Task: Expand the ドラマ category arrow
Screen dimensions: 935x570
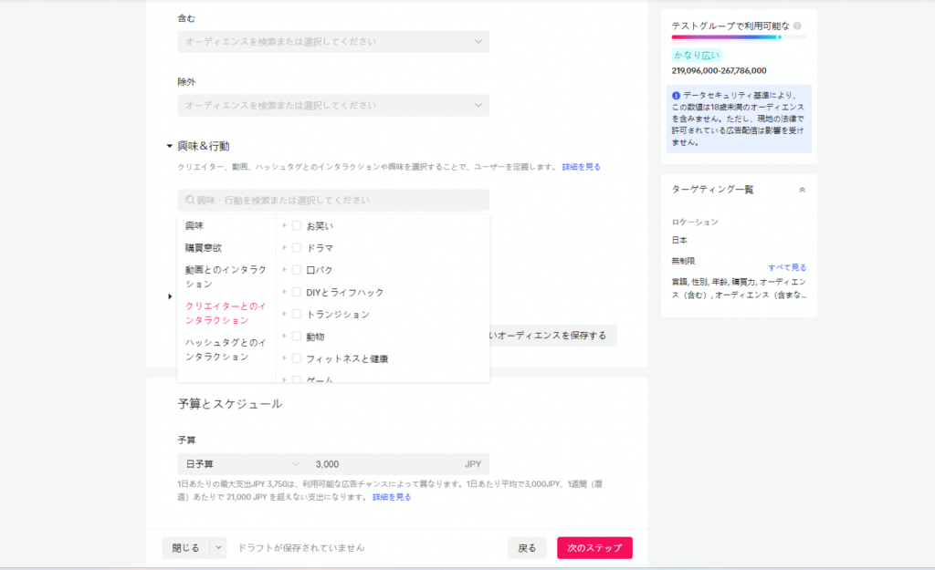Action: coord(284,248)
